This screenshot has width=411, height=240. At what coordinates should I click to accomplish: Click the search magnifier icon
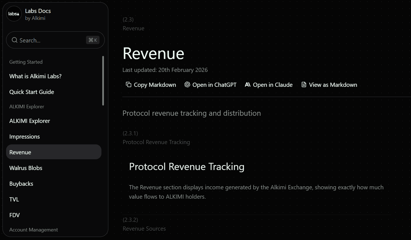(x=15, y=40)
